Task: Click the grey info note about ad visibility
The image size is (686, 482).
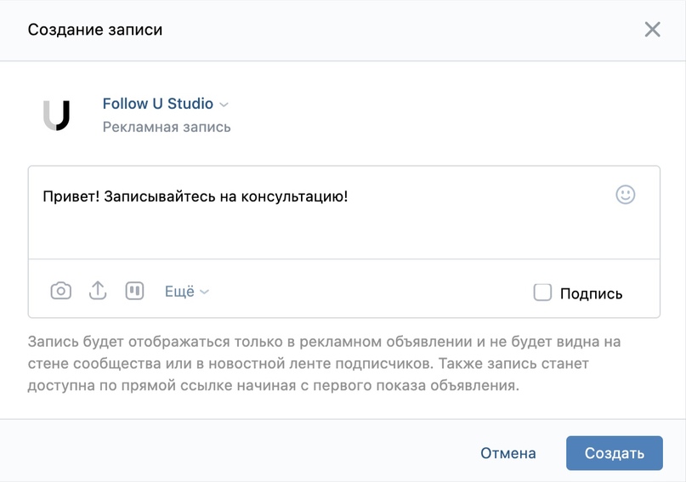Action: 324,364
